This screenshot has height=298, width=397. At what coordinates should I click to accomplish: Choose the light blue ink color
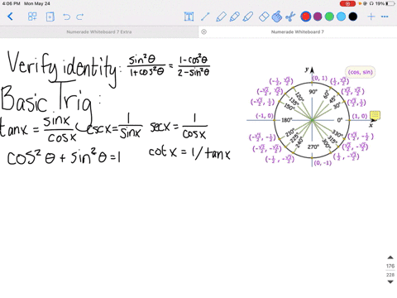point(341,17)
